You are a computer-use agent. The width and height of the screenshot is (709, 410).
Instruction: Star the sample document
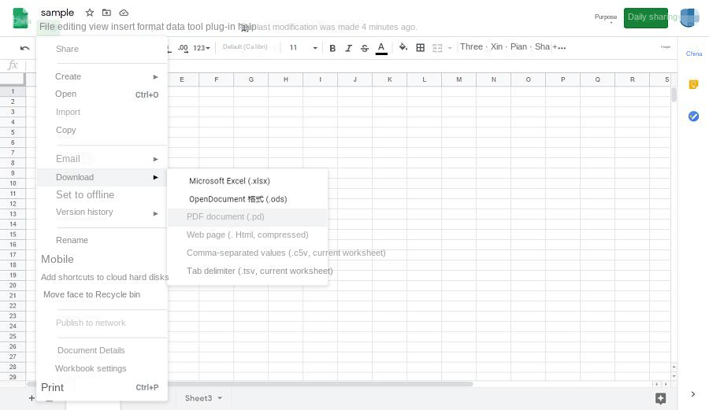(x=89, y=13)
